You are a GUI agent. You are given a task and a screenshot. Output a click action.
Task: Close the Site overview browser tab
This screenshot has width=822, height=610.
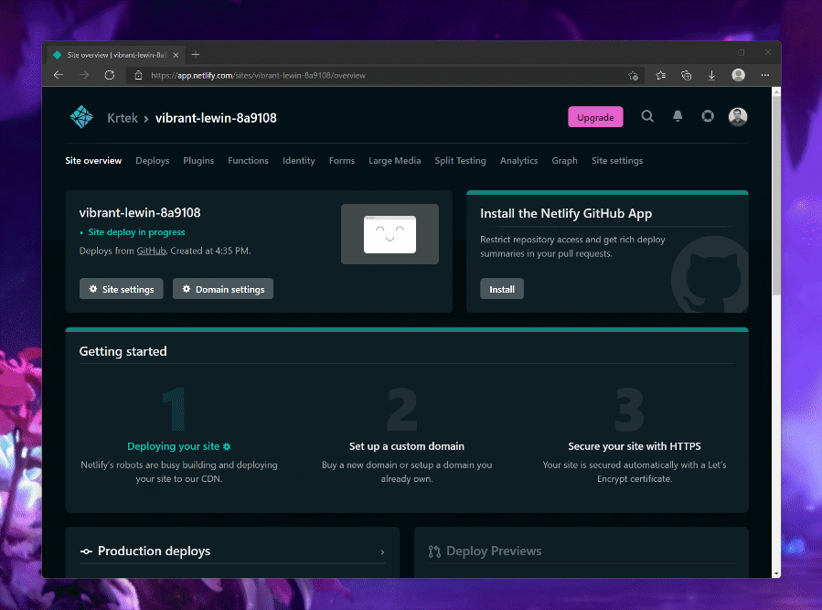[x=176, y=55]
